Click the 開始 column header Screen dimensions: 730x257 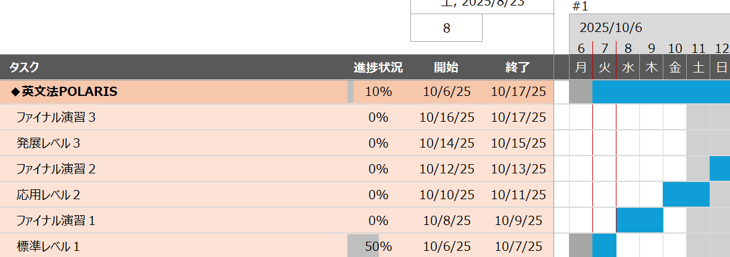pos(446,68)
